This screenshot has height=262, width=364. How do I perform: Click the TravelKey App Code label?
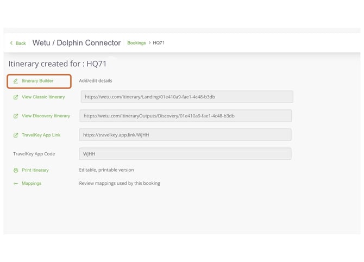[34, 154]
